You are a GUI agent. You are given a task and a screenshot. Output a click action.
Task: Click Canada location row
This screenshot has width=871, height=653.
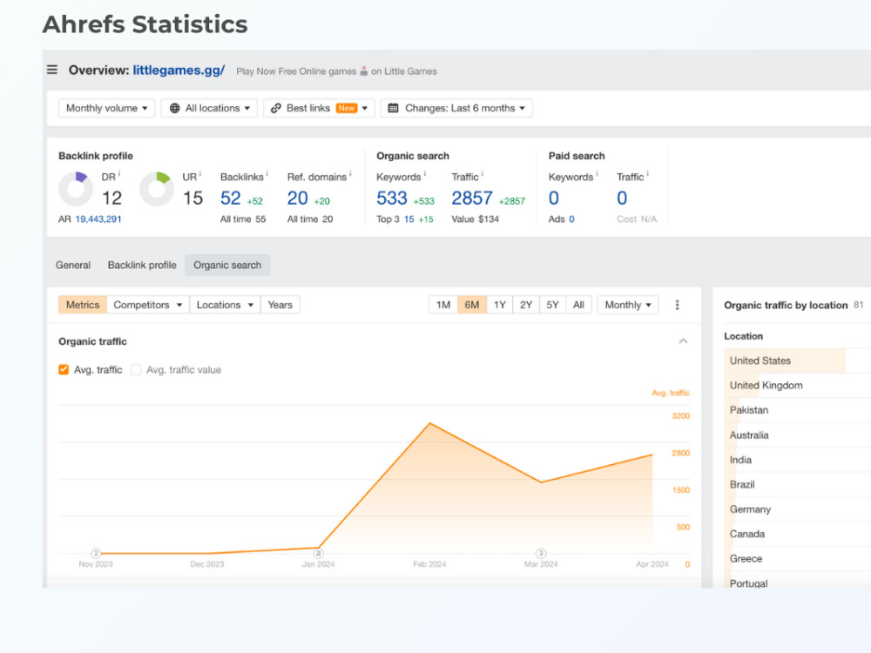797,535
